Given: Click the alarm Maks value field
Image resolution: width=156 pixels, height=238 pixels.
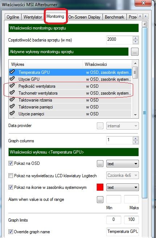Looking at the screenshot, I should point(131,199).
